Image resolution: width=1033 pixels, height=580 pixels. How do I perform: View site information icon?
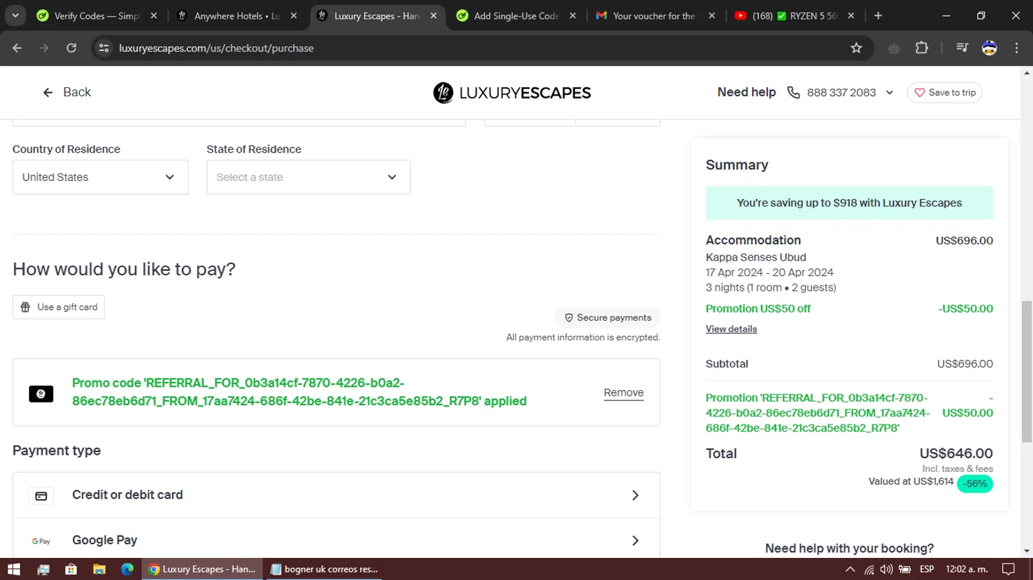(104, 47)
